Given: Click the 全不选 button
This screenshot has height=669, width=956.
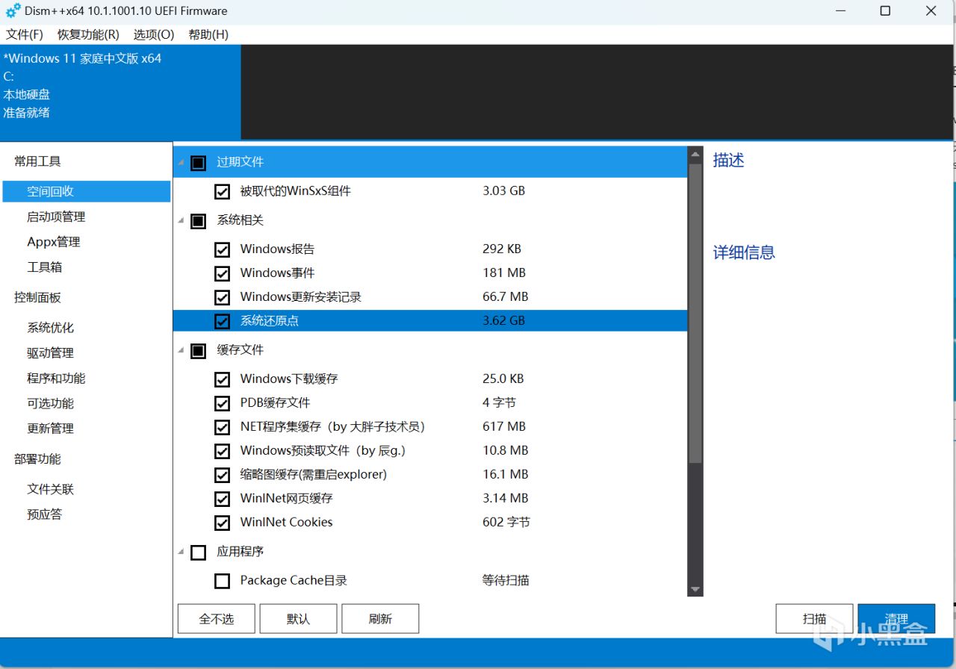Looking at the screenshot, I should coord(217,619).
